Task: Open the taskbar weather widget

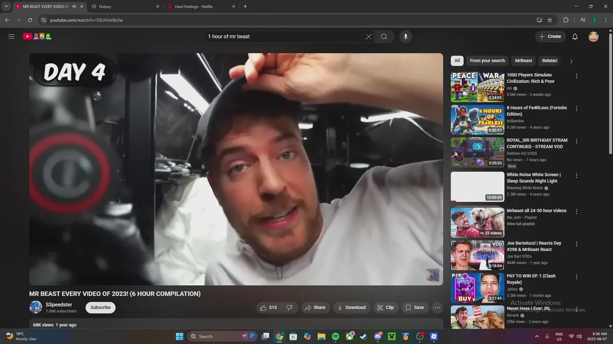Action: (22, 336)
